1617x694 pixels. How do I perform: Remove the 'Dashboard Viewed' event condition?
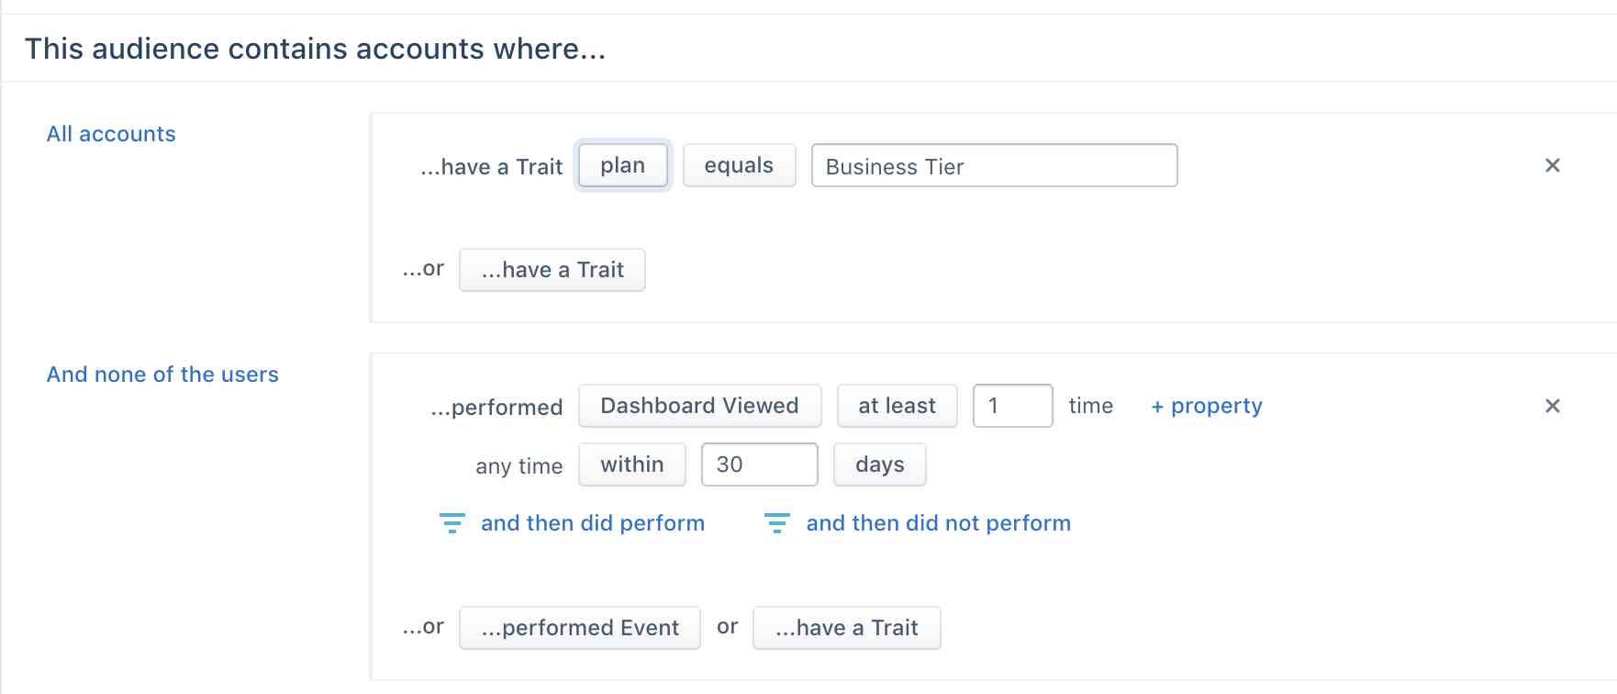point(1552,405)
